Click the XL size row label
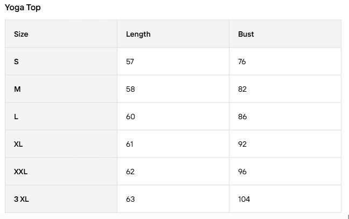 [x=18, y=144]
